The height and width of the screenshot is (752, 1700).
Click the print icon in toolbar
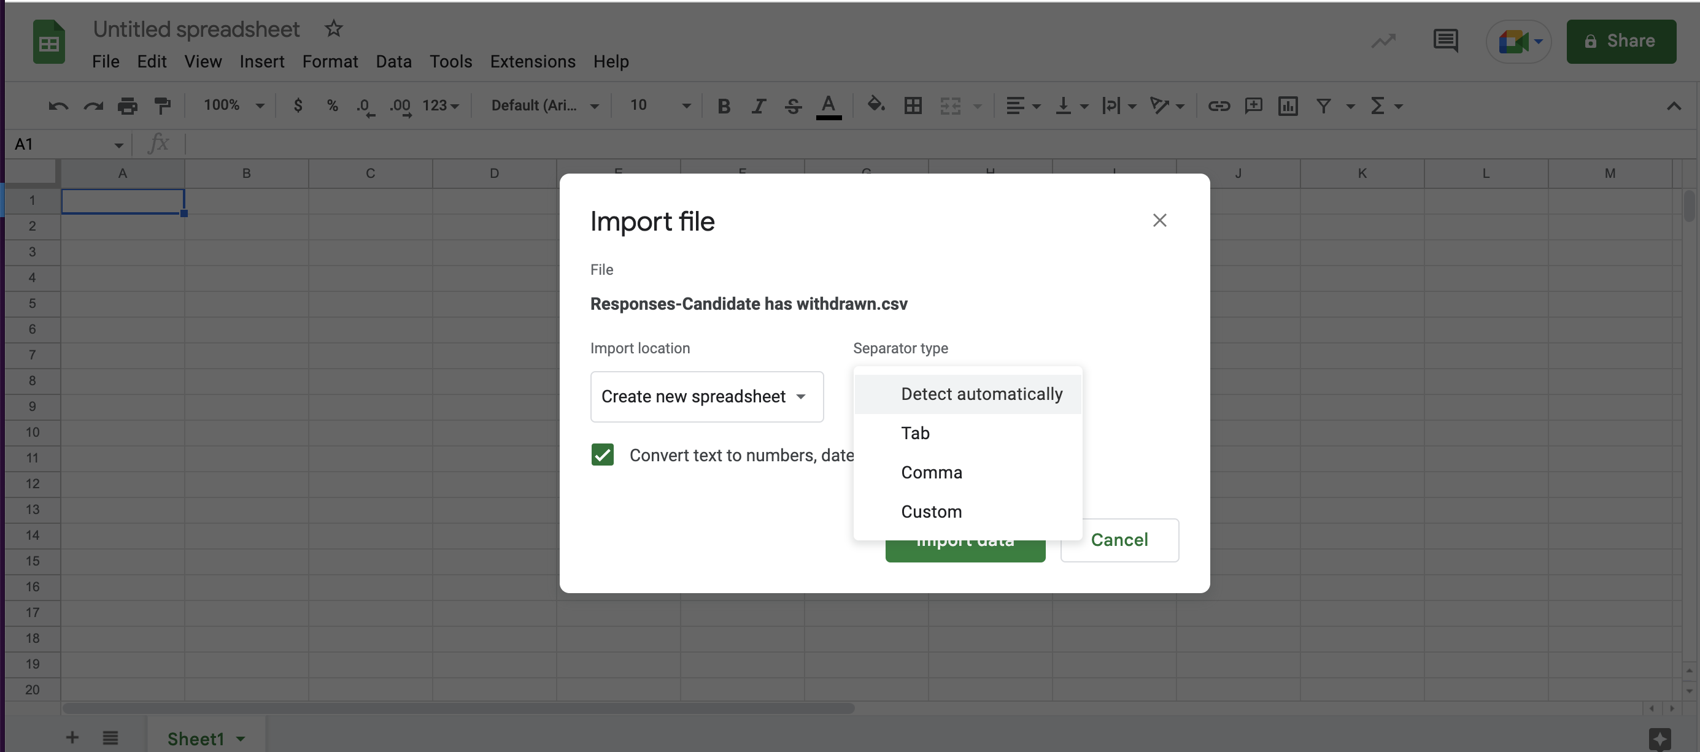click(x=128, y=106)
